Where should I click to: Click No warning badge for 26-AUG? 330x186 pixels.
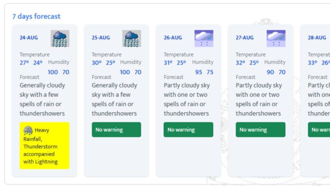(x=188, y=130)
